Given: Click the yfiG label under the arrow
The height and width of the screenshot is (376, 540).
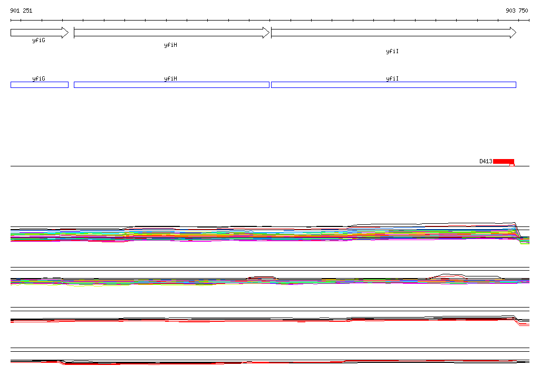Looking at the screenshot, I should point(38,40).
